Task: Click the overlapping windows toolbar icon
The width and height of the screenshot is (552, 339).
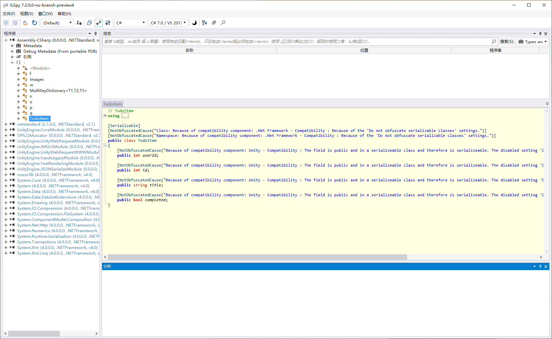Action: (x=89, y=23)
